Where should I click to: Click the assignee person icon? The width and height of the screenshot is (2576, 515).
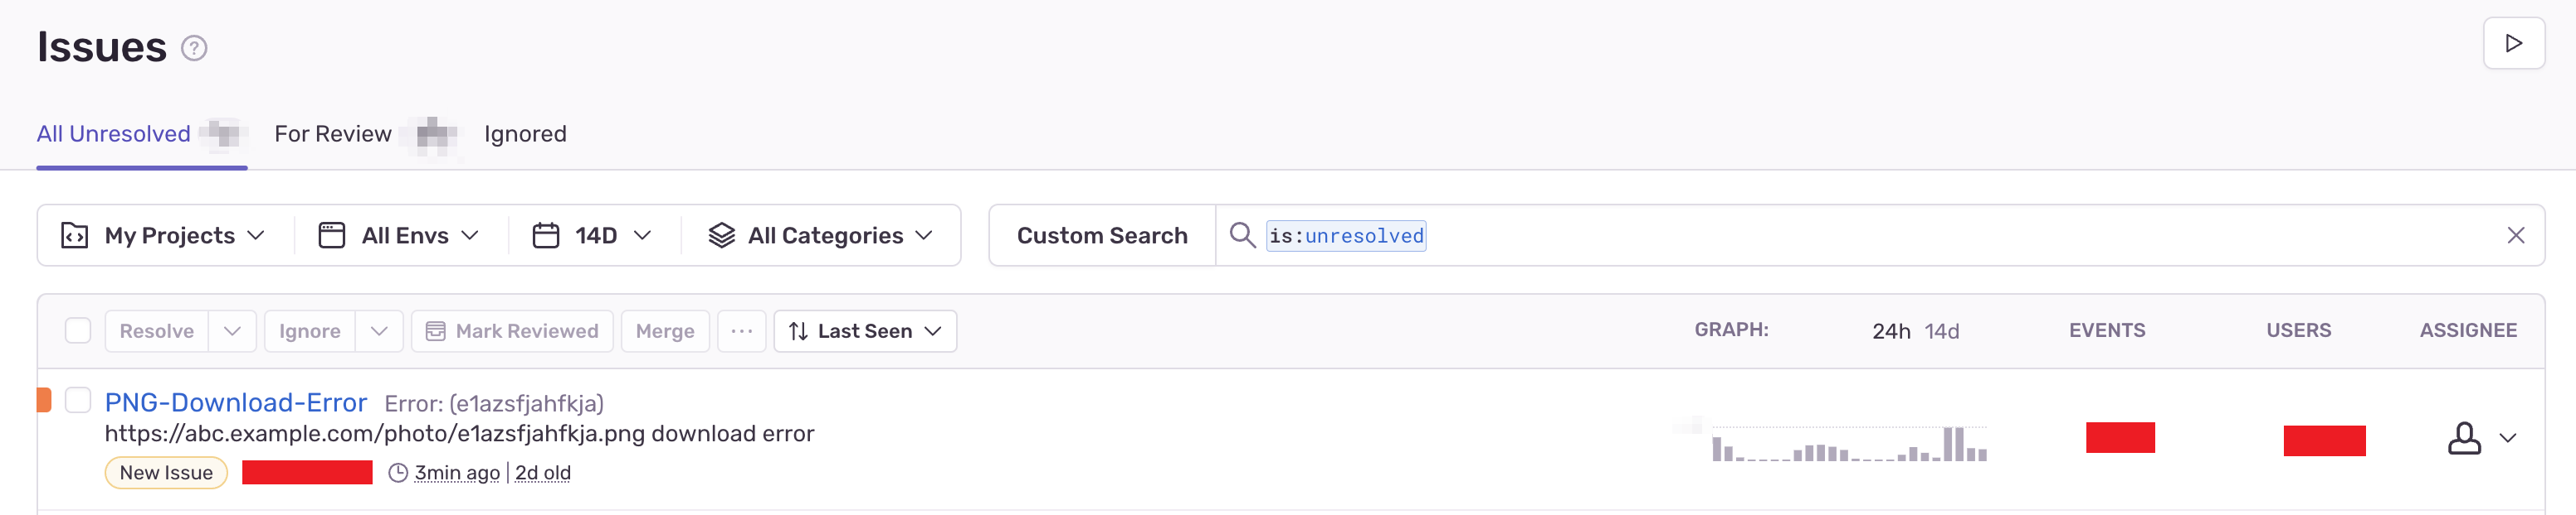2464,438
